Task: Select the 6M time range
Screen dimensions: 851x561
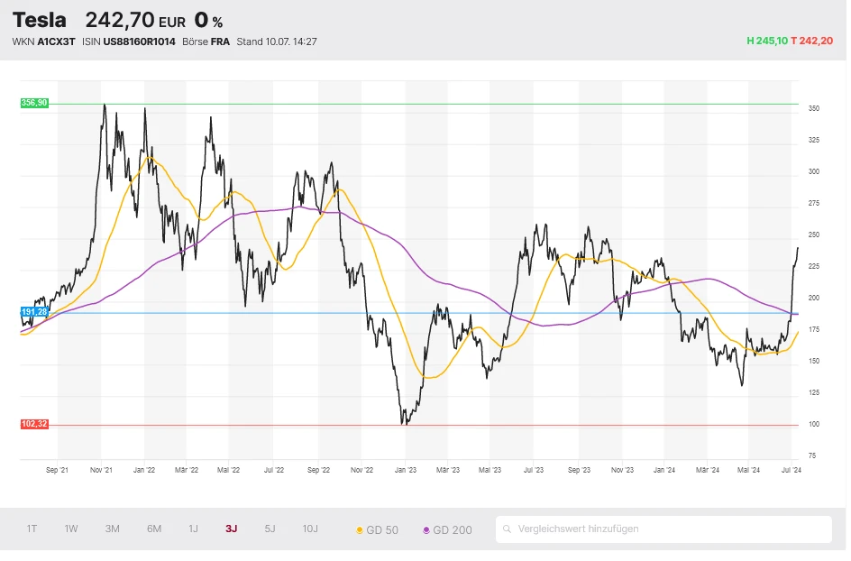Action: [154, 529]
